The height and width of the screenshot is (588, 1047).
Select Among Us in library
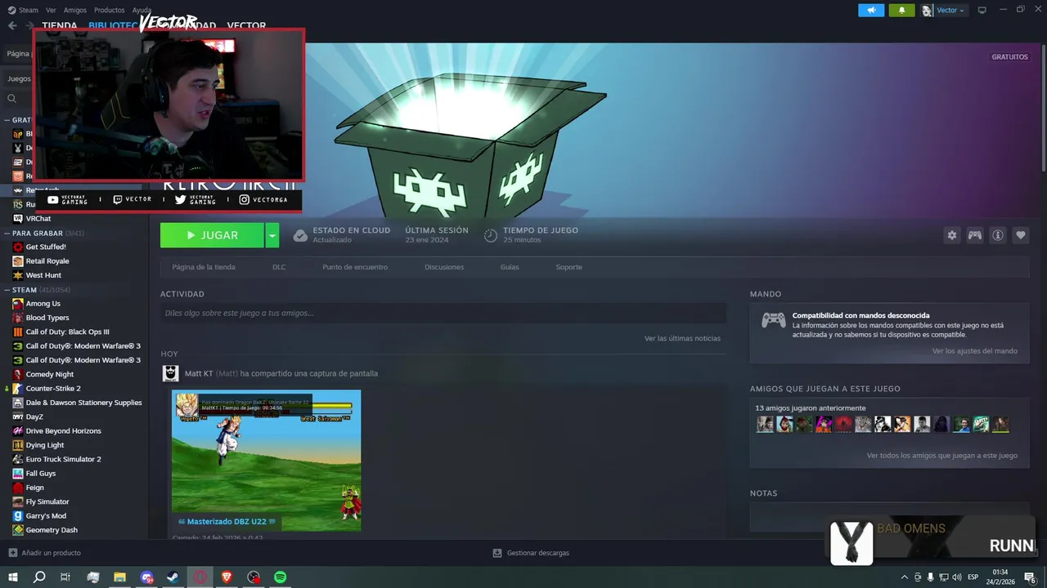[43, 304]
